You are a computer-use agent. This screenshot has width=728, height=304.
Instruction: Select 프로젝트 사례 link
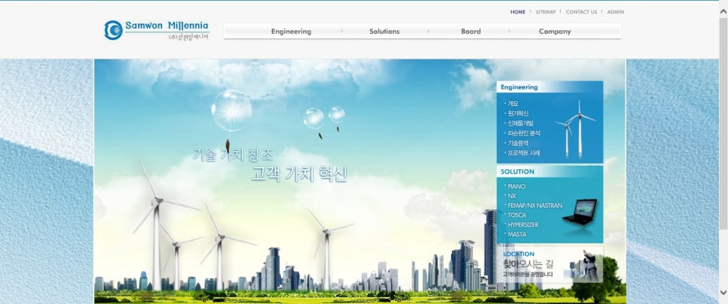tap(523, 153)
